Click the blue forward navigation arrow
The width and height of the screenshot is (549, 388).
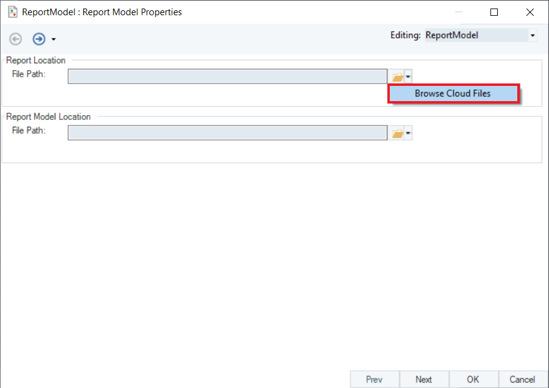39,39
